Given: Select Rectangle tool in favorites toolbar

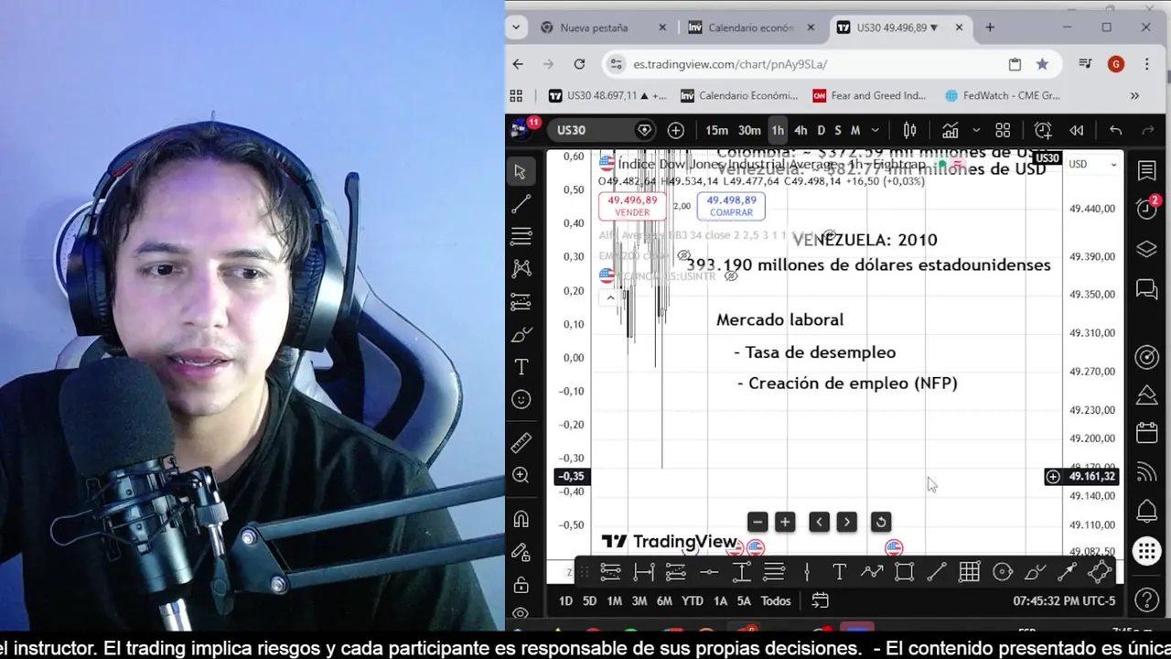Looking at the screenshot, I should click(904, 572).
